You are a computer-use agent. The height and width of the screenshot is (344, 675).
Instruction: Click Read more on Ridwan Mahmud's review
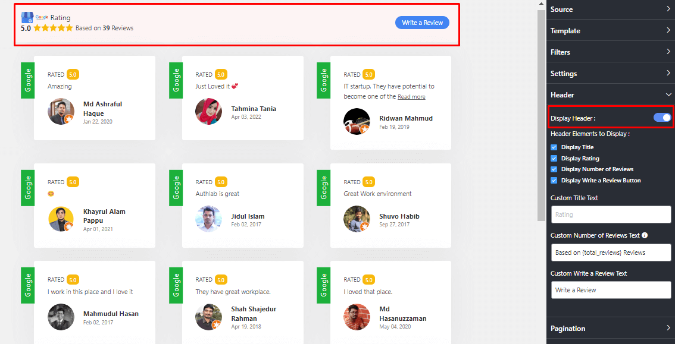coord(411,97)
